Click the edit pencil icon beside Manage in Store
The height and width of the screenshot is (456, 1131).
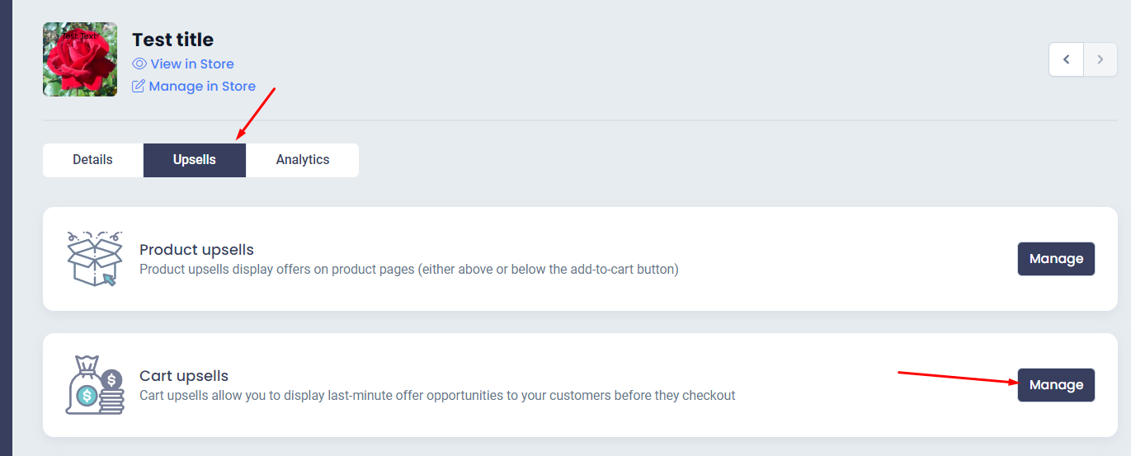coord(139,86)
